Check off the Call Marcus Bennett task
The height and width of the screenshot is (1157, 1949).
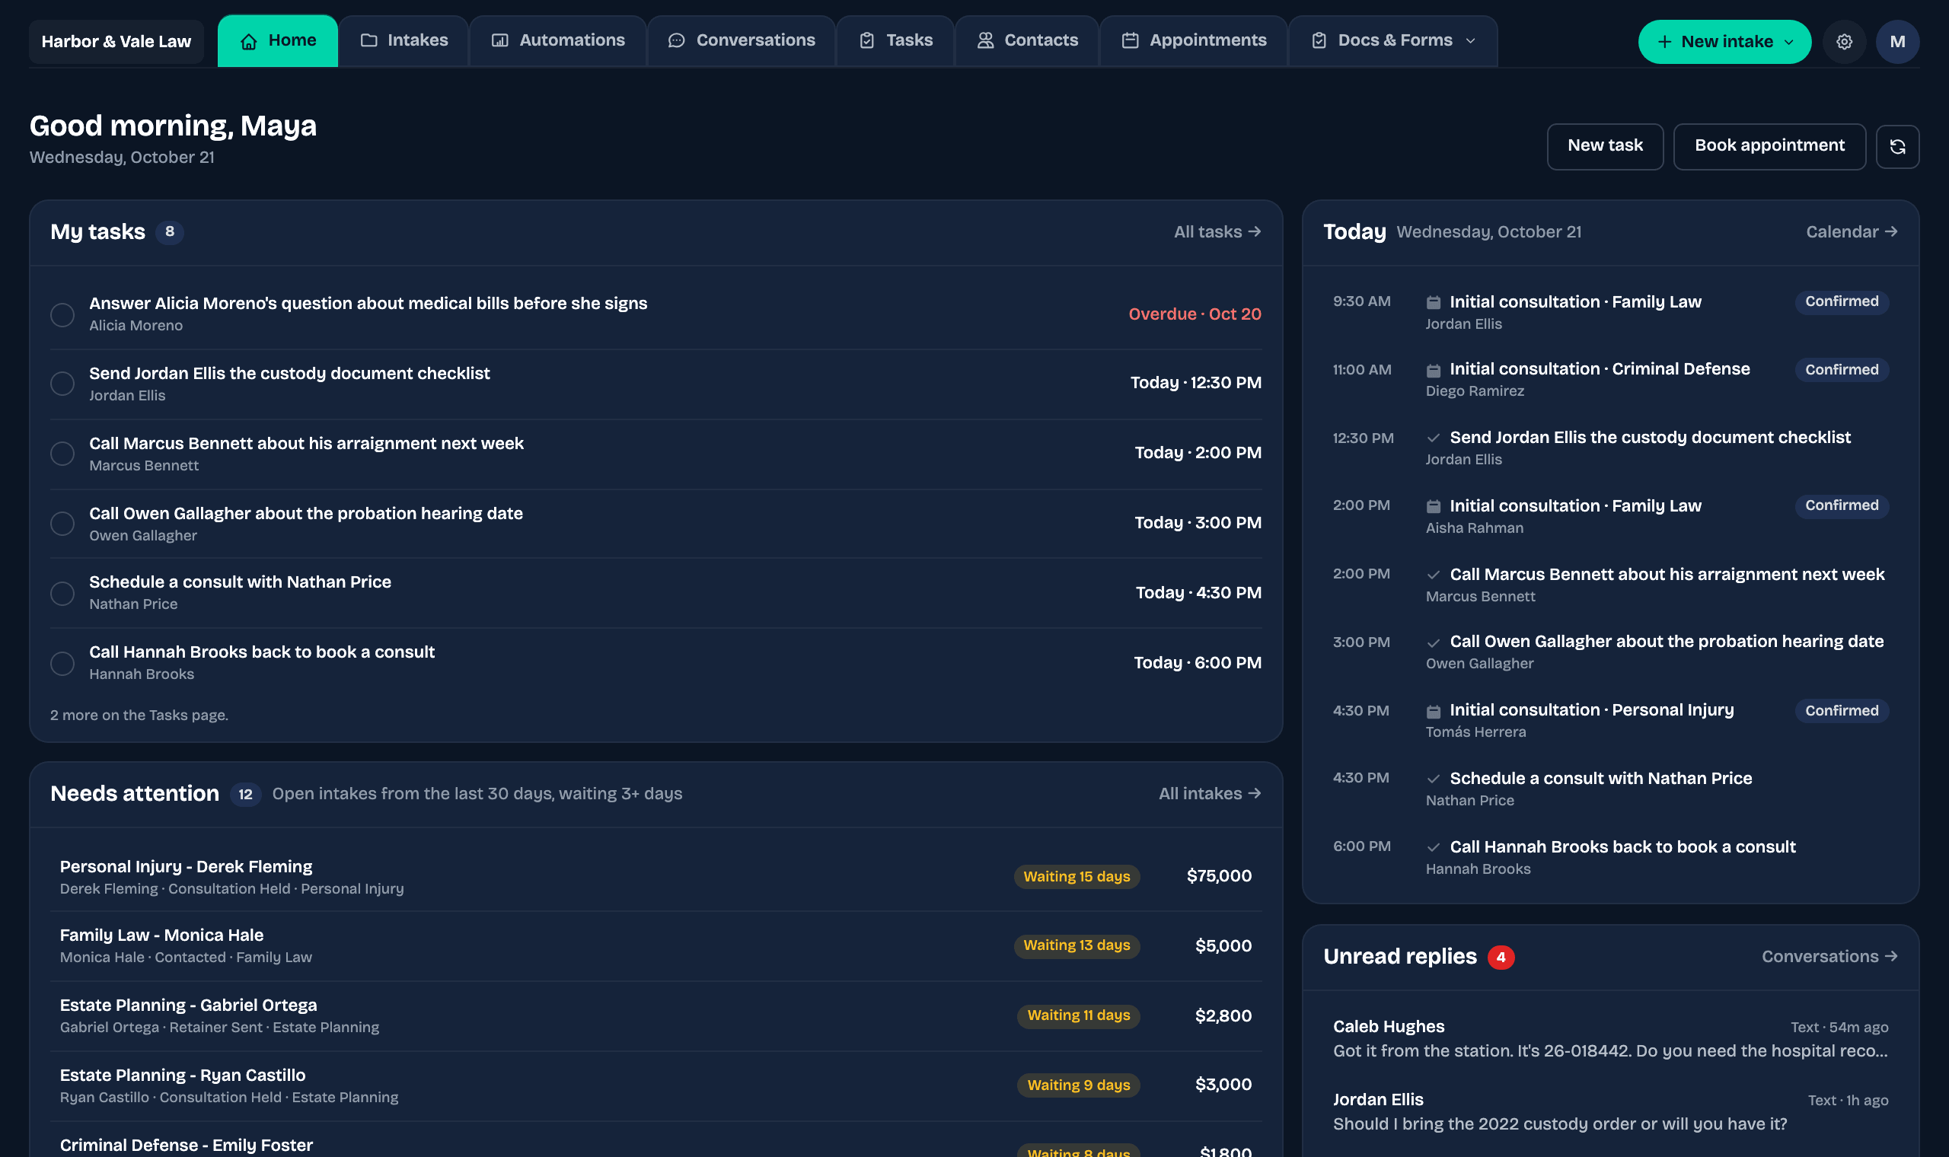[x=62, y=453]
